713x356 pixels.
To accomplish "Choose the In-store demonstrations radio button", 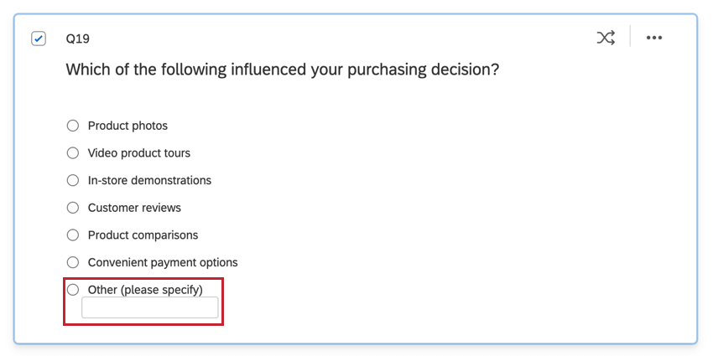I will tap(73, 180).
